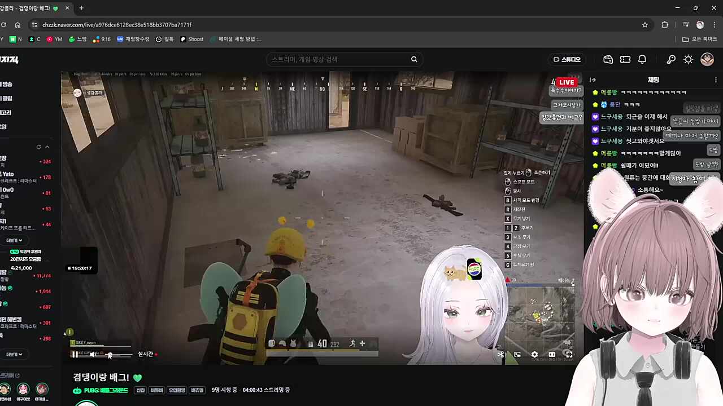Open the YM bookmark
This screenshot has width=723, height=406.
coord(55,39)
